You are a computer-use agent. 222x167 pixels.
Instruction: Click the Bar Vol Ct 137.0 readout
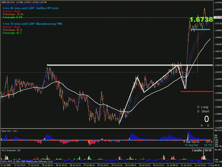click(x=199, y=142)
